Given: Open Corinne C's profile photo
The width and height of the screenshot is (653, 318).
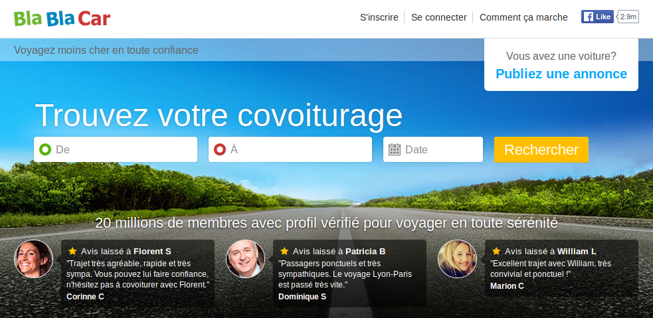Looking at the screenshot, I should (33, 259).
